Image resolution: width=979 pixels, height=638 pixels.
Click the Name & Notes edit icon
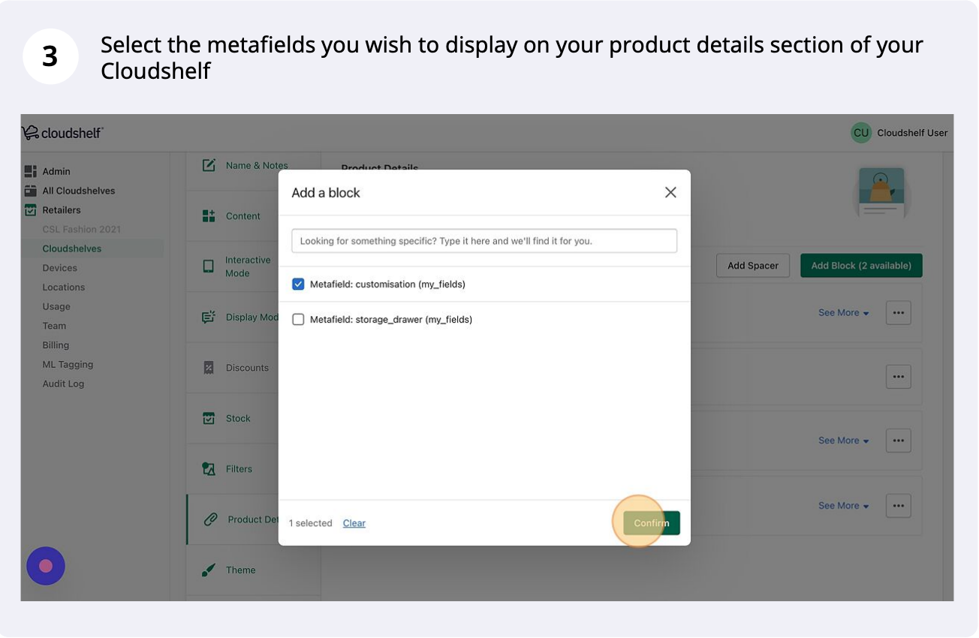(209, 165)
